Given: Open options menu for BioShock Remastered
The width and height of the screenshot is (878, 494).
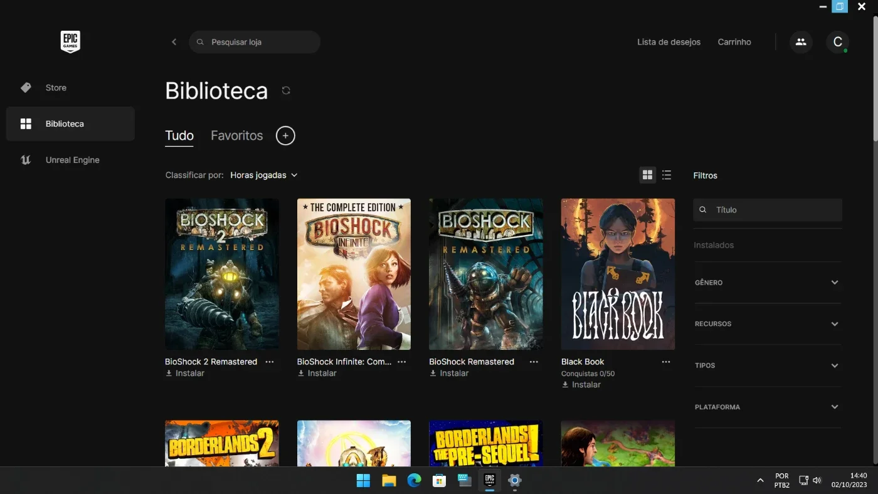Looking at the screenshot, I should (x=534, y=362).
